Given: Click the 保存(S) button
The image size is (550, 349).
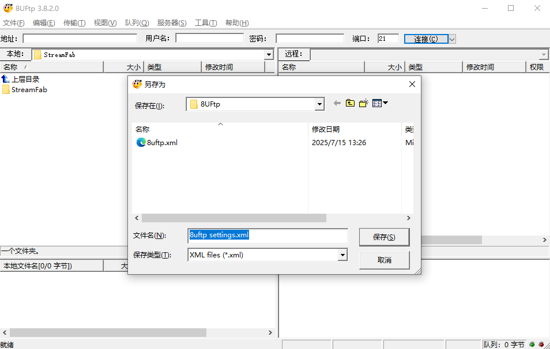Looking at the screenshot, I should pyautogui.click(x=384, y=237).
